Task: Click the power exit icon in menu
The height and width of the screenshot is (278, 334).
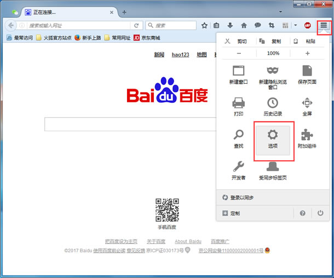Action: (320, 213)
